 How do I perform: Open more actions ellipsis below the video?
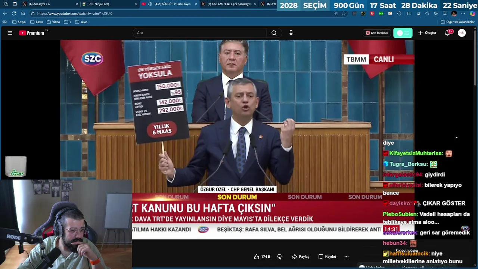click(x=346, y=257)
